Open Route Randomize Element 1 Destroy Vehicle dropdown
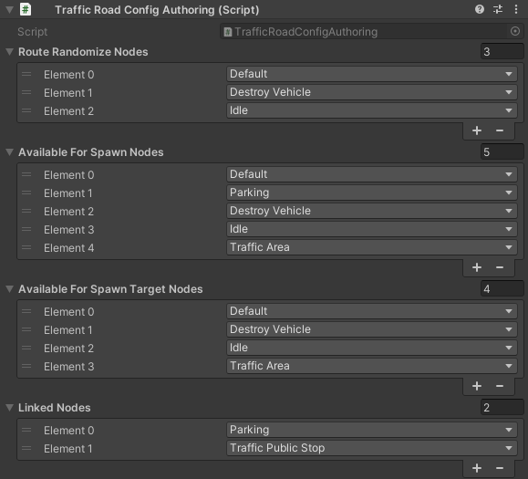The image size is (528, 479). [372, 92]
